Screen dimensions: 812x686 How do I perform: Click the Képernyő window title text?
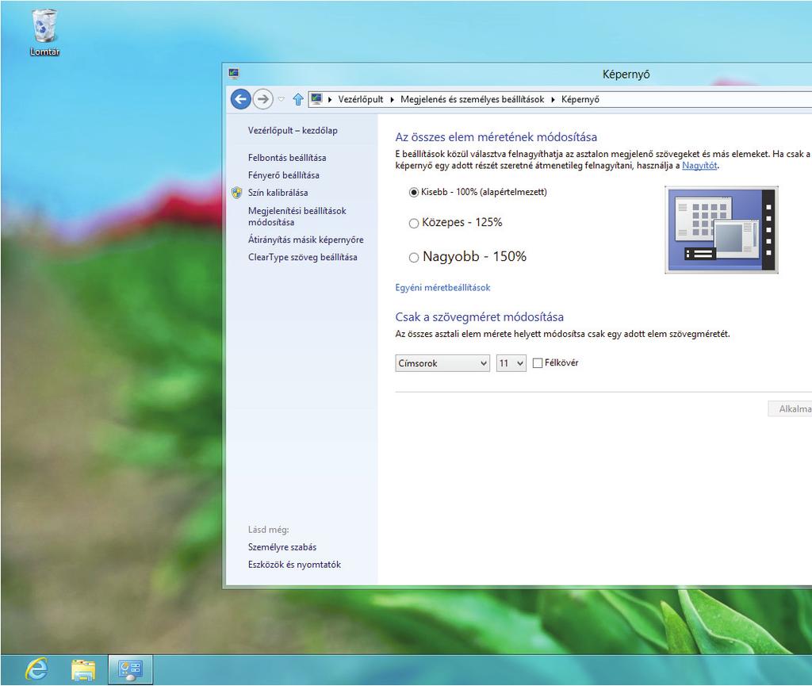click(626, 74)
